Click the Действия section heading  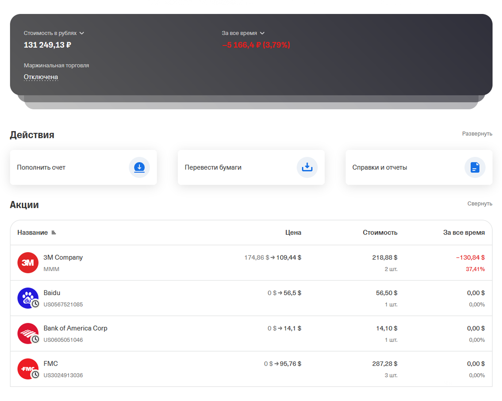click(x=32, y=135)
